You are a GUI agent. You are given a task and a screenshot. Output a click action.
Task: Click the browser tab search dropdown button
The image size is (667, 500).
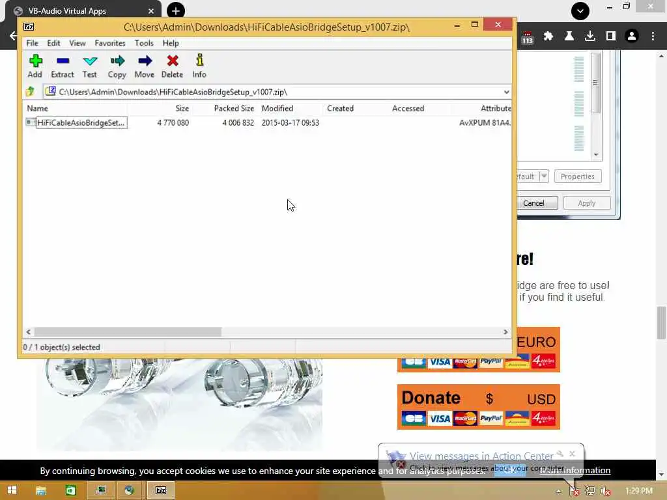[580, 10]
